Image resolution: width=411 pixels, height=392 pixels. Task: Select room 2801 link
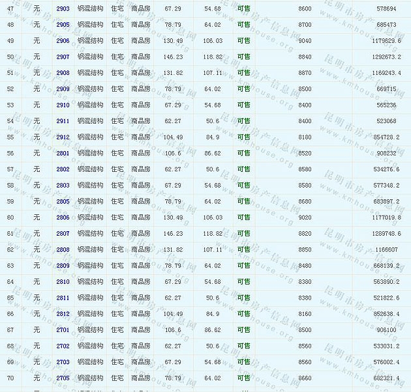click(x=63, y=153)
